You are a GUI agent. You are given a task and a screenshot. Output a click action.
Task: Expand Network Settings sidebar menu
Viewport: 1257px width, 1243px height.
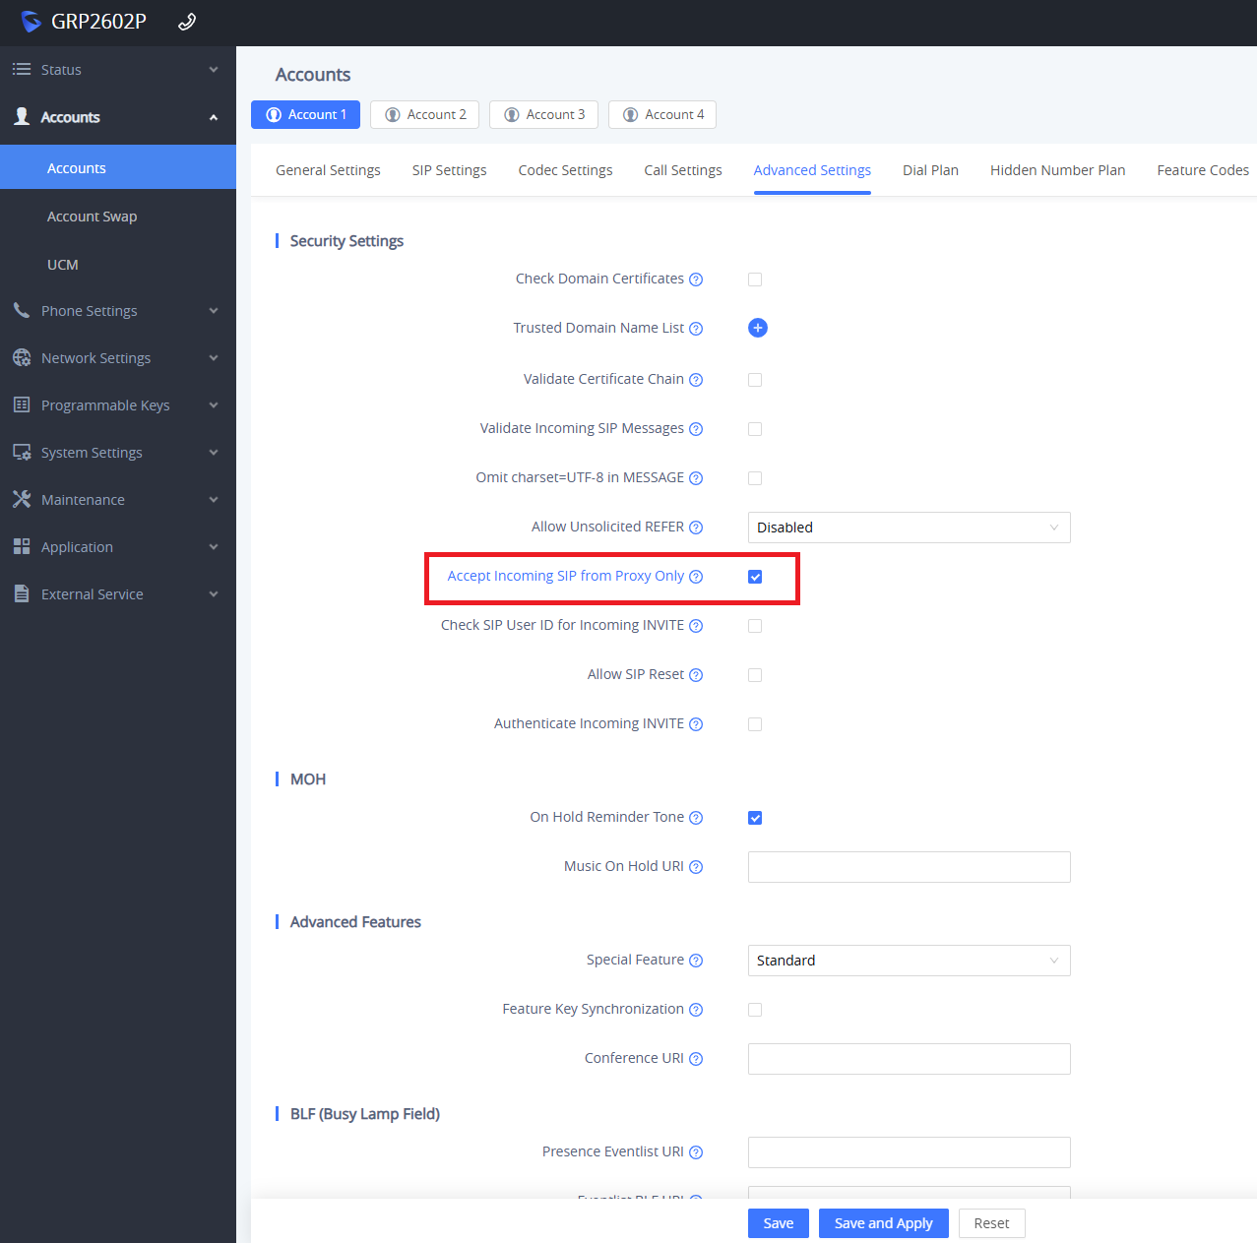116,358
